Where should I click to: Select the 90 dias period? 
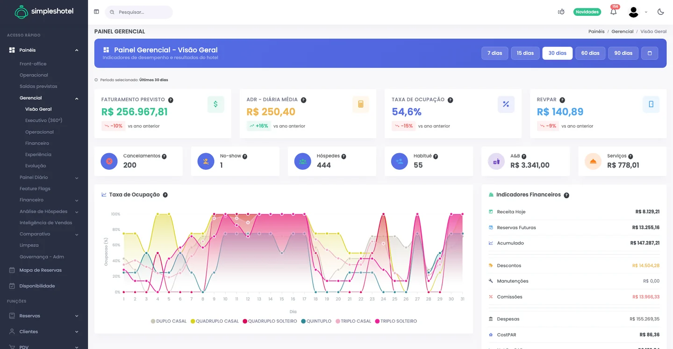coord(623,53)
